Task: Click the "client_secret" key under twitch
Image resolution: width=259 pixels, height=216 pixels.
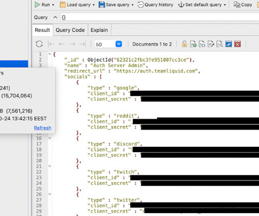Action: (x=109, y=183)
